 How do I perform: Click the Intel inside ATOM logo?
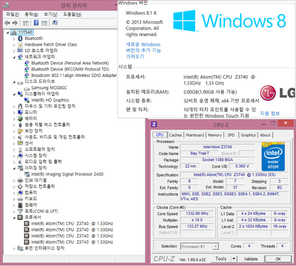[273, 157]
